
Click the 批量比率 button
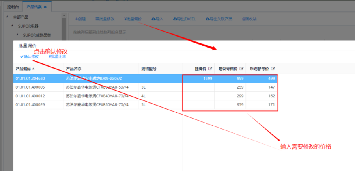pos(57,57)
